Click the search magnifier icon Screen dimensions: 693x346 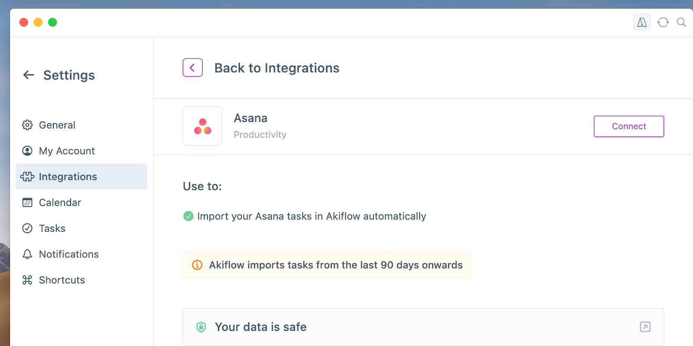pos(681,22)
